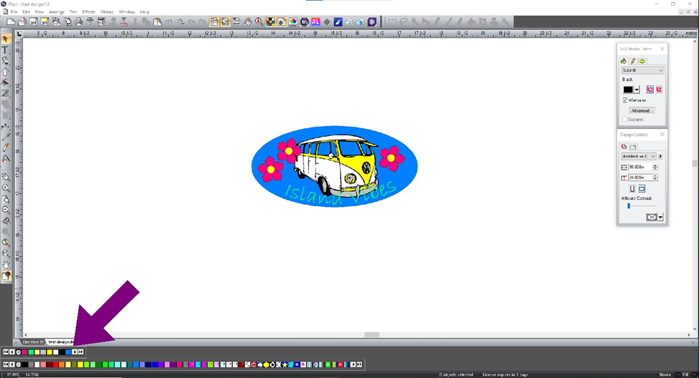Open the Window menu
Viewport: 699px width, 378px height.
127,12
